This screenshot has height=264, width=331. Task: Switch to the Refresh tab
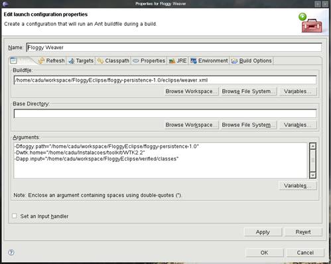52,60
